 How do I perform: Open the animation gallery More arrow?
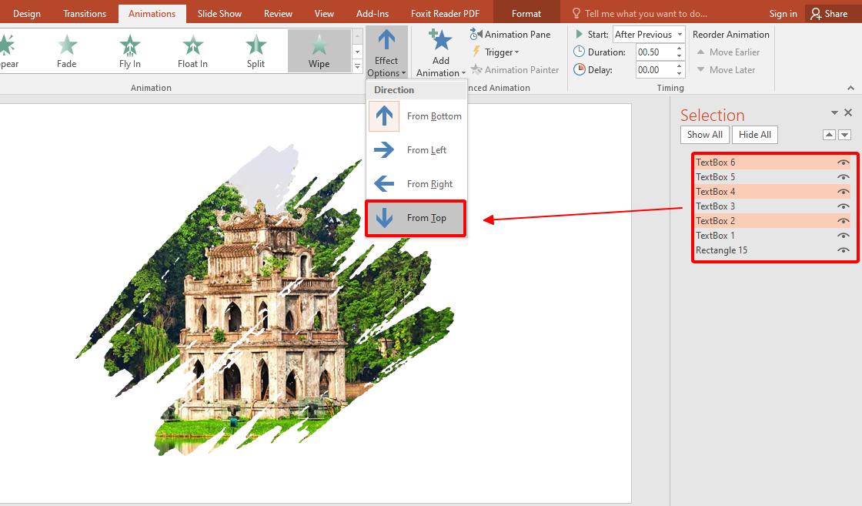[356, 66]
